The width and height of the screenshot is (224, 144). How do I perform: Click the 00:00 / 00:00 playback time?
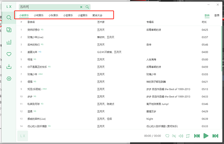[x=152, y=136]
